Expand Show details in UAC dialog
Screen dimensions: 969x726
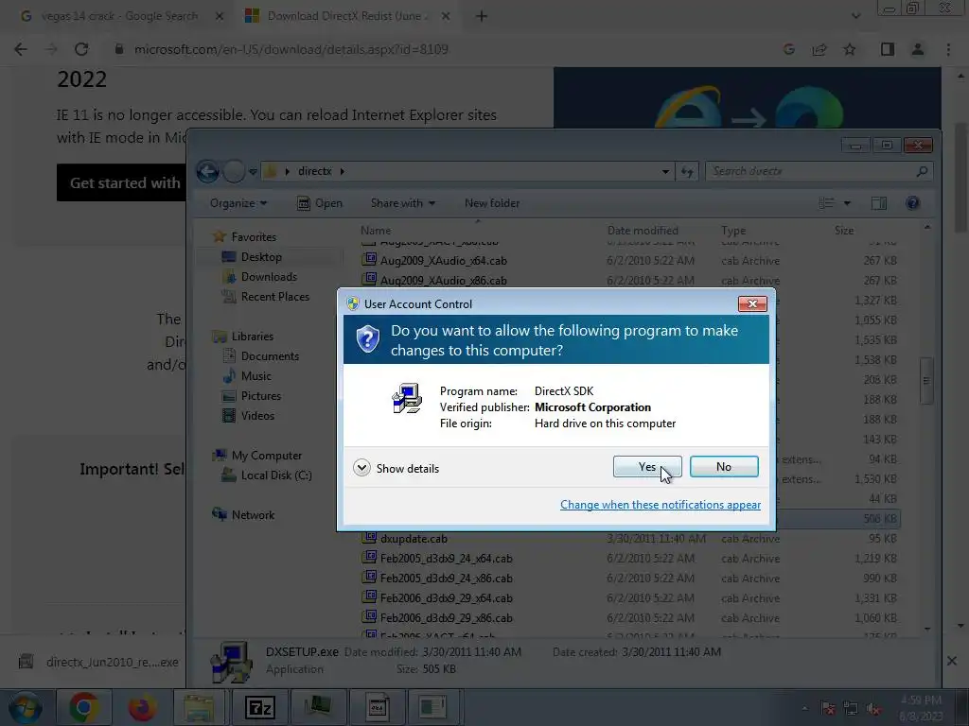pyautogui.click(x=396, y=468)
